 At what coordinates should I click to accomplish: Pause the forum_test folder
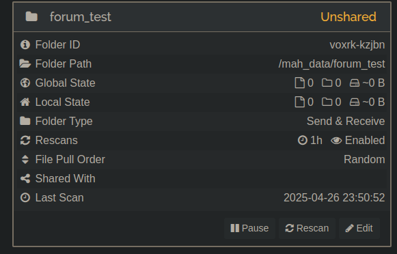pyautogui.click(x=249, y=228)
